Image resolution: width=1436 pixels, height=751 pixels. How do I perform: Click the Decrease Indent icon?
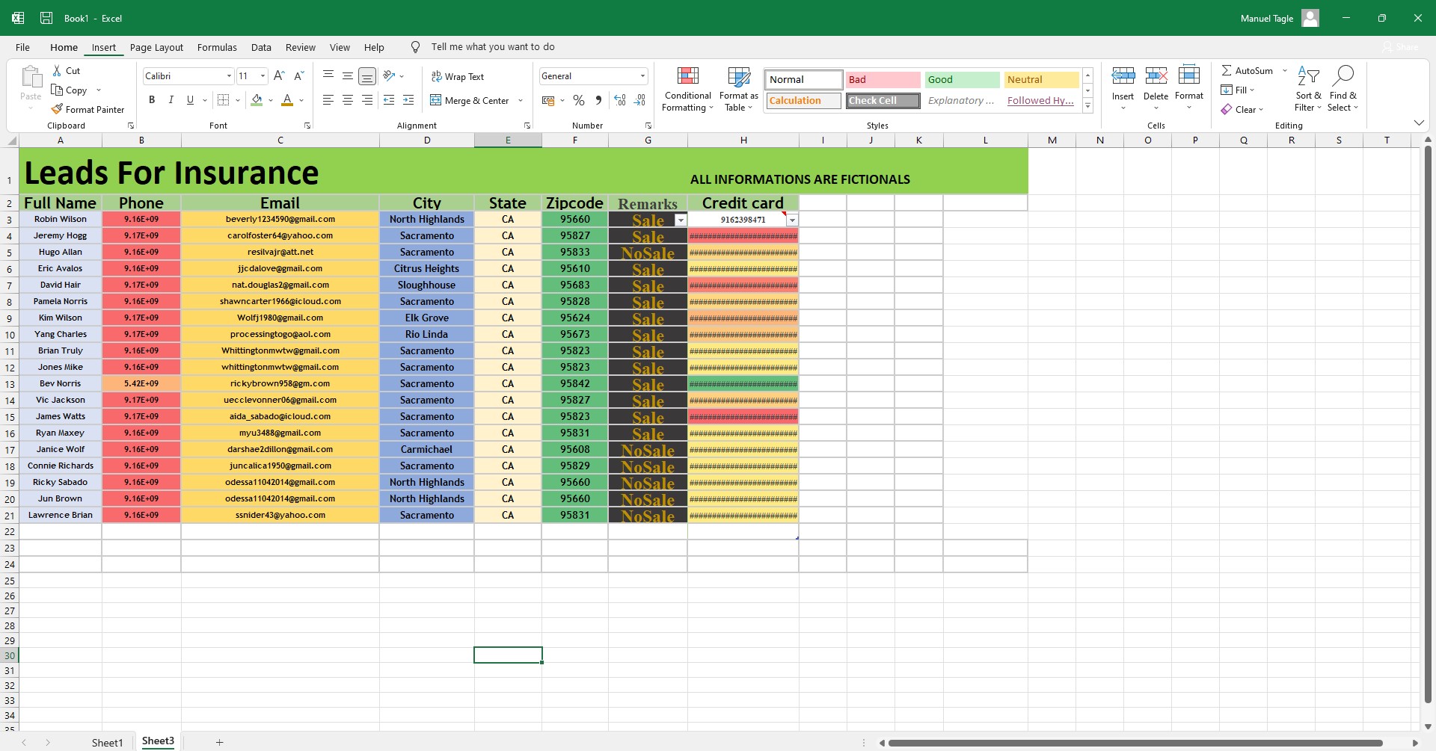[389, 99]
